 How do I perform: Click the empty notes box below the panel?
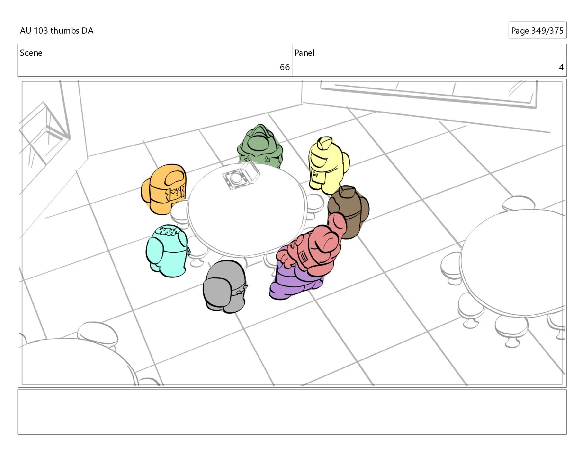292,412
